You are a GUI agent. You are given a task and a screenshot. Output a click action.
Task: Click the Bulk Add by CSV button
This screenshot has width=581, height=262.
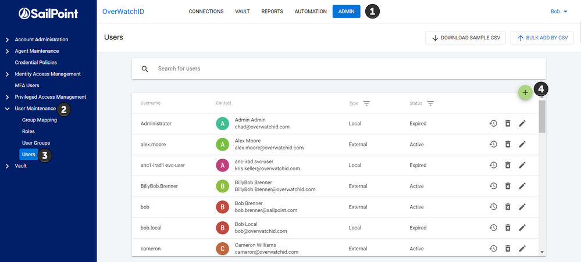pos(542,38)
